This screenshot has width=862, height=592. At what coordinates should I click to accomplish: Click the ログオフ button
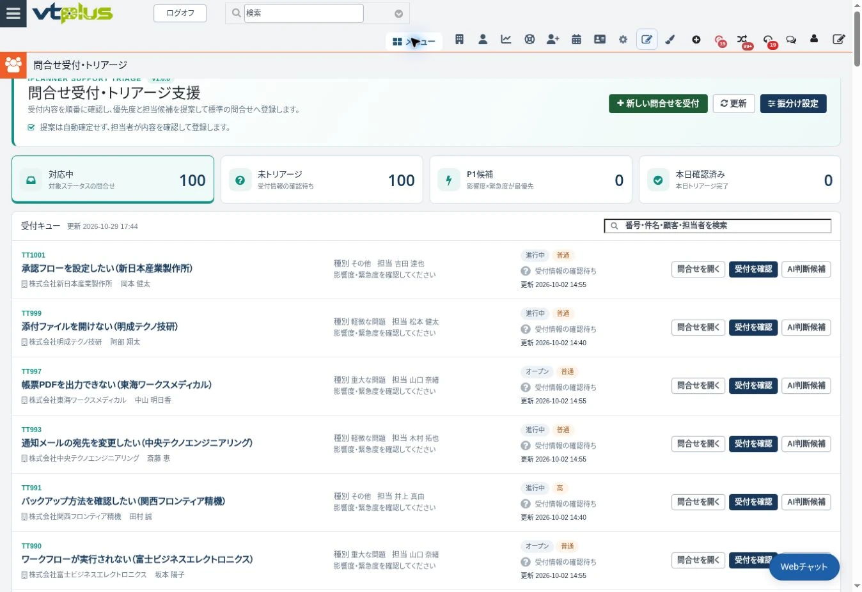pos(180,13)
